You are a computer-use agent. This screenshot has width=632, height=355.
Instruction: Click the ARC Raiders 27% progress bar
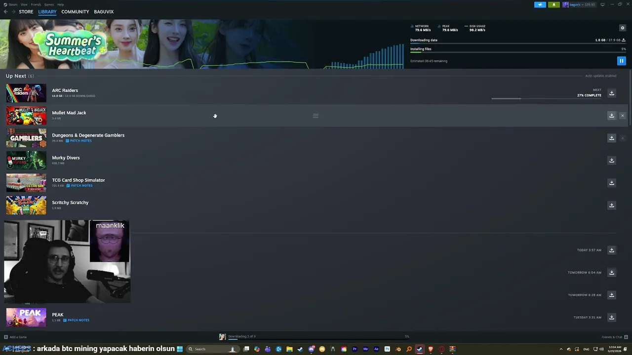tap(547, 99)
